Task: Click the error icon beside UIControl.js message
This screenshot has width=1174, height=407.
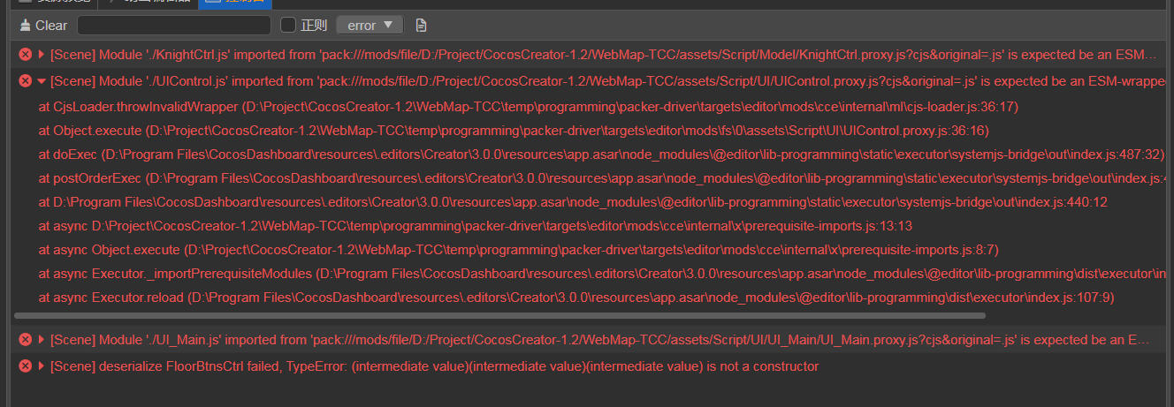Action: point(25,82)
